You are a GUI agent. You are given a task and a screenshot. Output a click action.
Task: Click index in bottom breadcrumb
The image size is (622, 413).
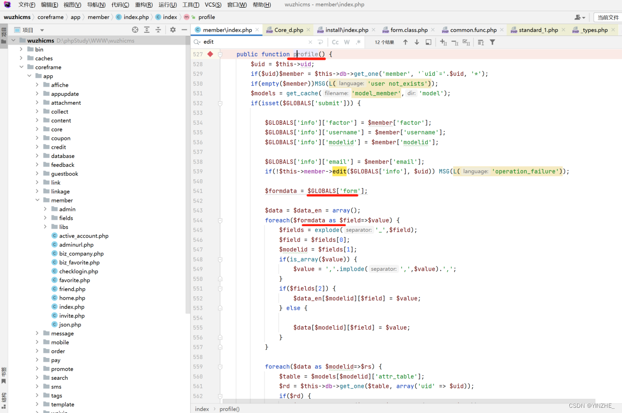pyautogui.click(x=202, y=409)
